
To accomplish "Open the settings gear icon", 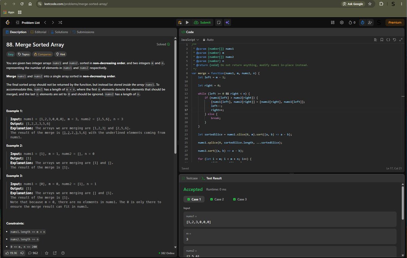I will [342, 22].
